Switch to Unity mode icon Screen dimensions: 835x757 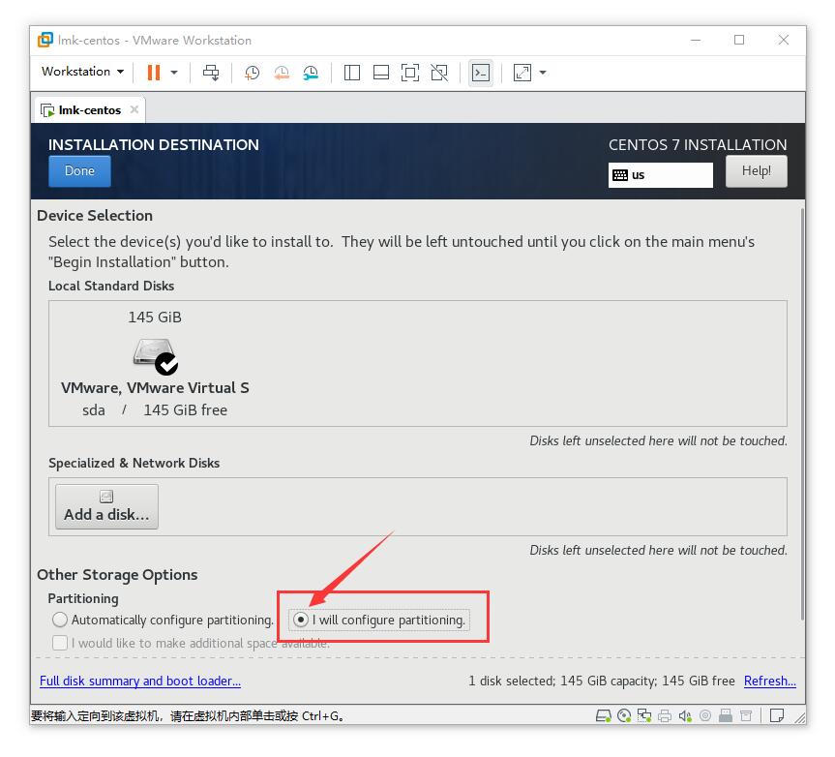(439, 73)
